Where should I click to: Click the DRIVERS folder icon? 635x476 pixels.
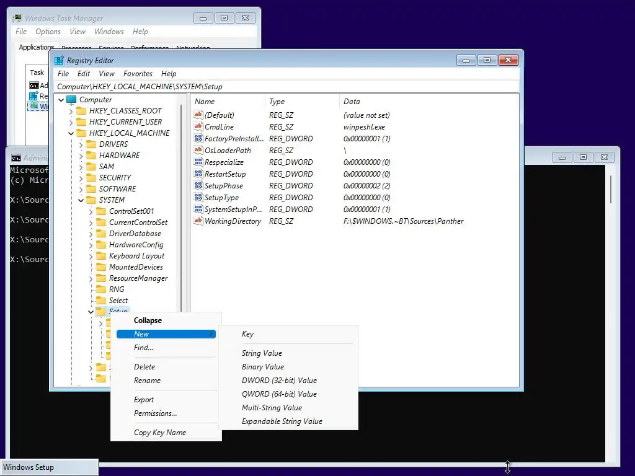[x=92, y=144]
